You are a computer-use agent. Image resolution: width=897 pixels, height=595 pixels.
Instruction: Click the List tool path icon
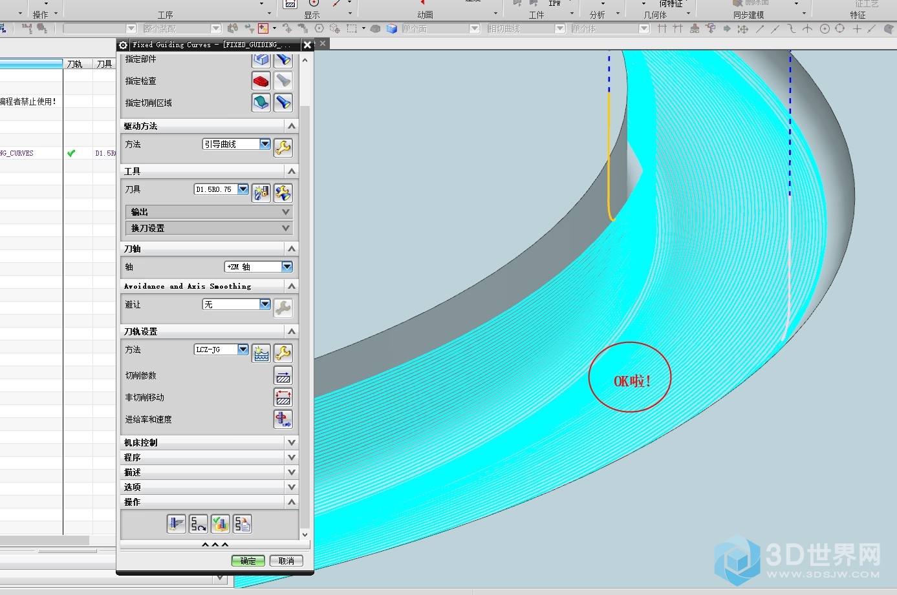coord(242,524)
